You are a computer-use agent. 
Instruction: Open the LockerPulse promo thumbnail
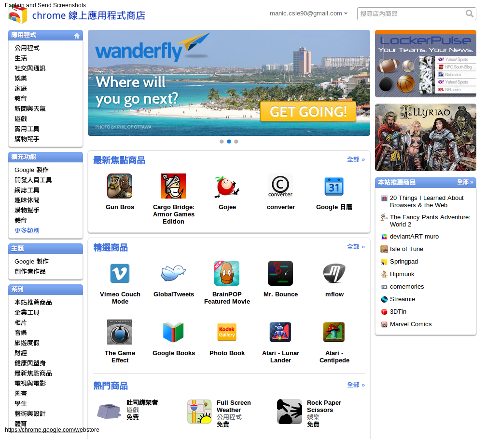[x=426, y=64]
